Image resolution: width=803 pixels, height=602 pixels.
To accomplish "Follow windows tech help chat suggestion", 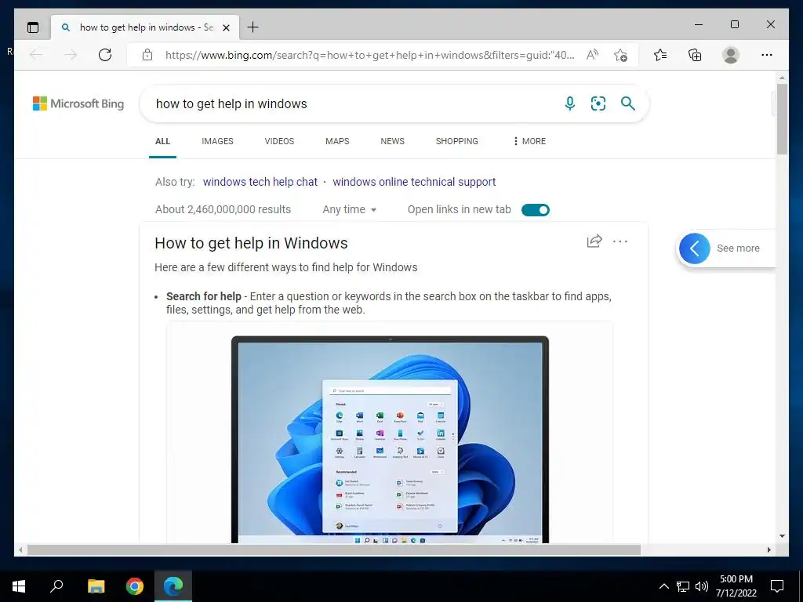I will point(260,182).
